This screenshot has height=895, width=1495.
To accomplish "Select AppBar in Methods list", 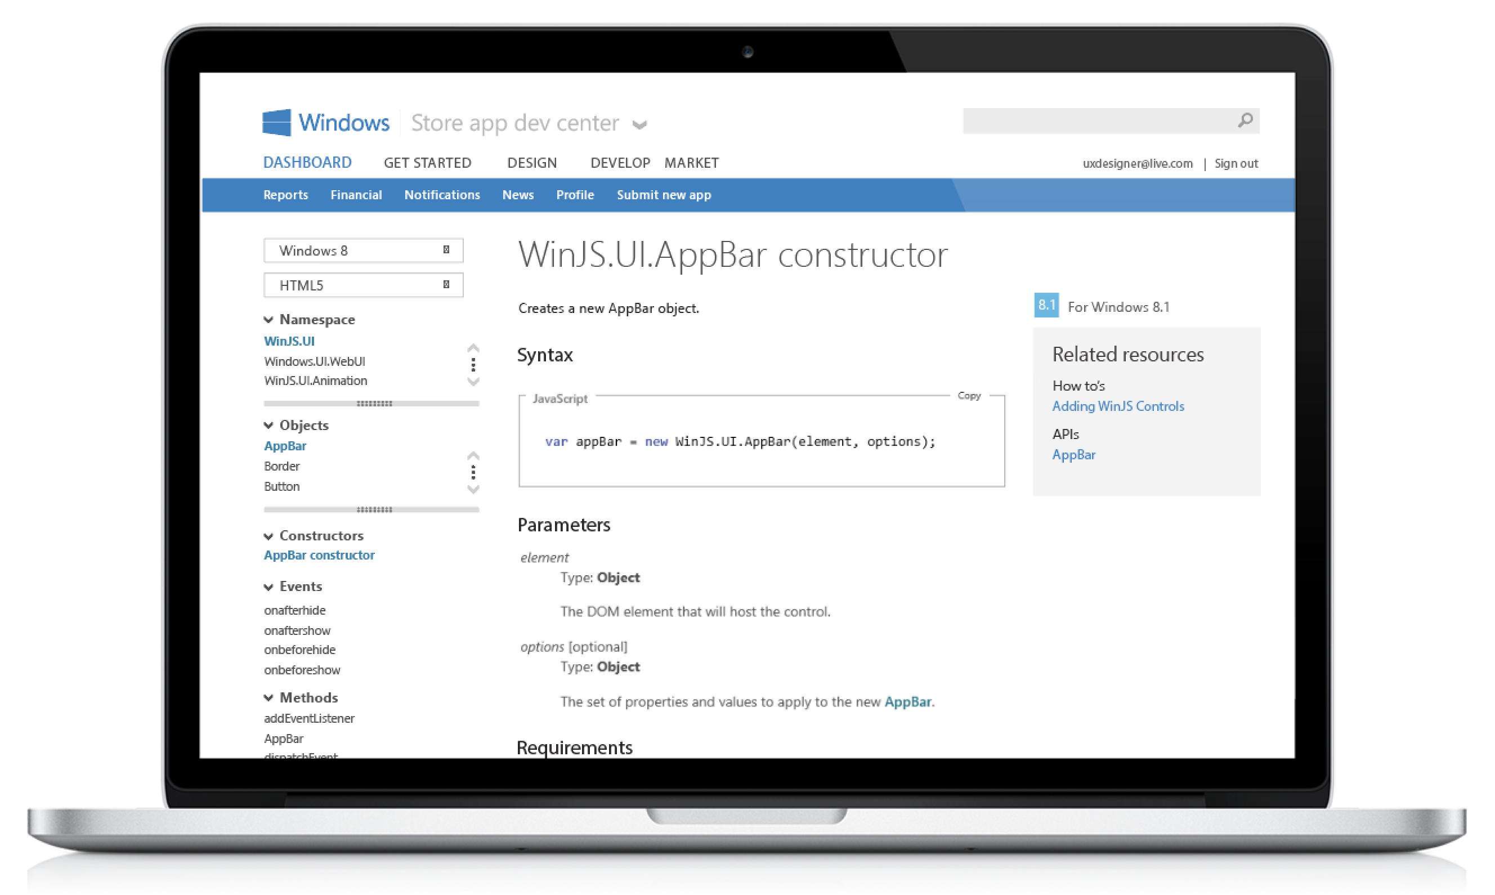I will pos(284,739).
